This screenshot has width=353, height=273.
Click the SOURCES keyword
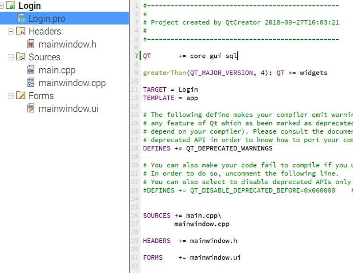(x=157, y=216)
